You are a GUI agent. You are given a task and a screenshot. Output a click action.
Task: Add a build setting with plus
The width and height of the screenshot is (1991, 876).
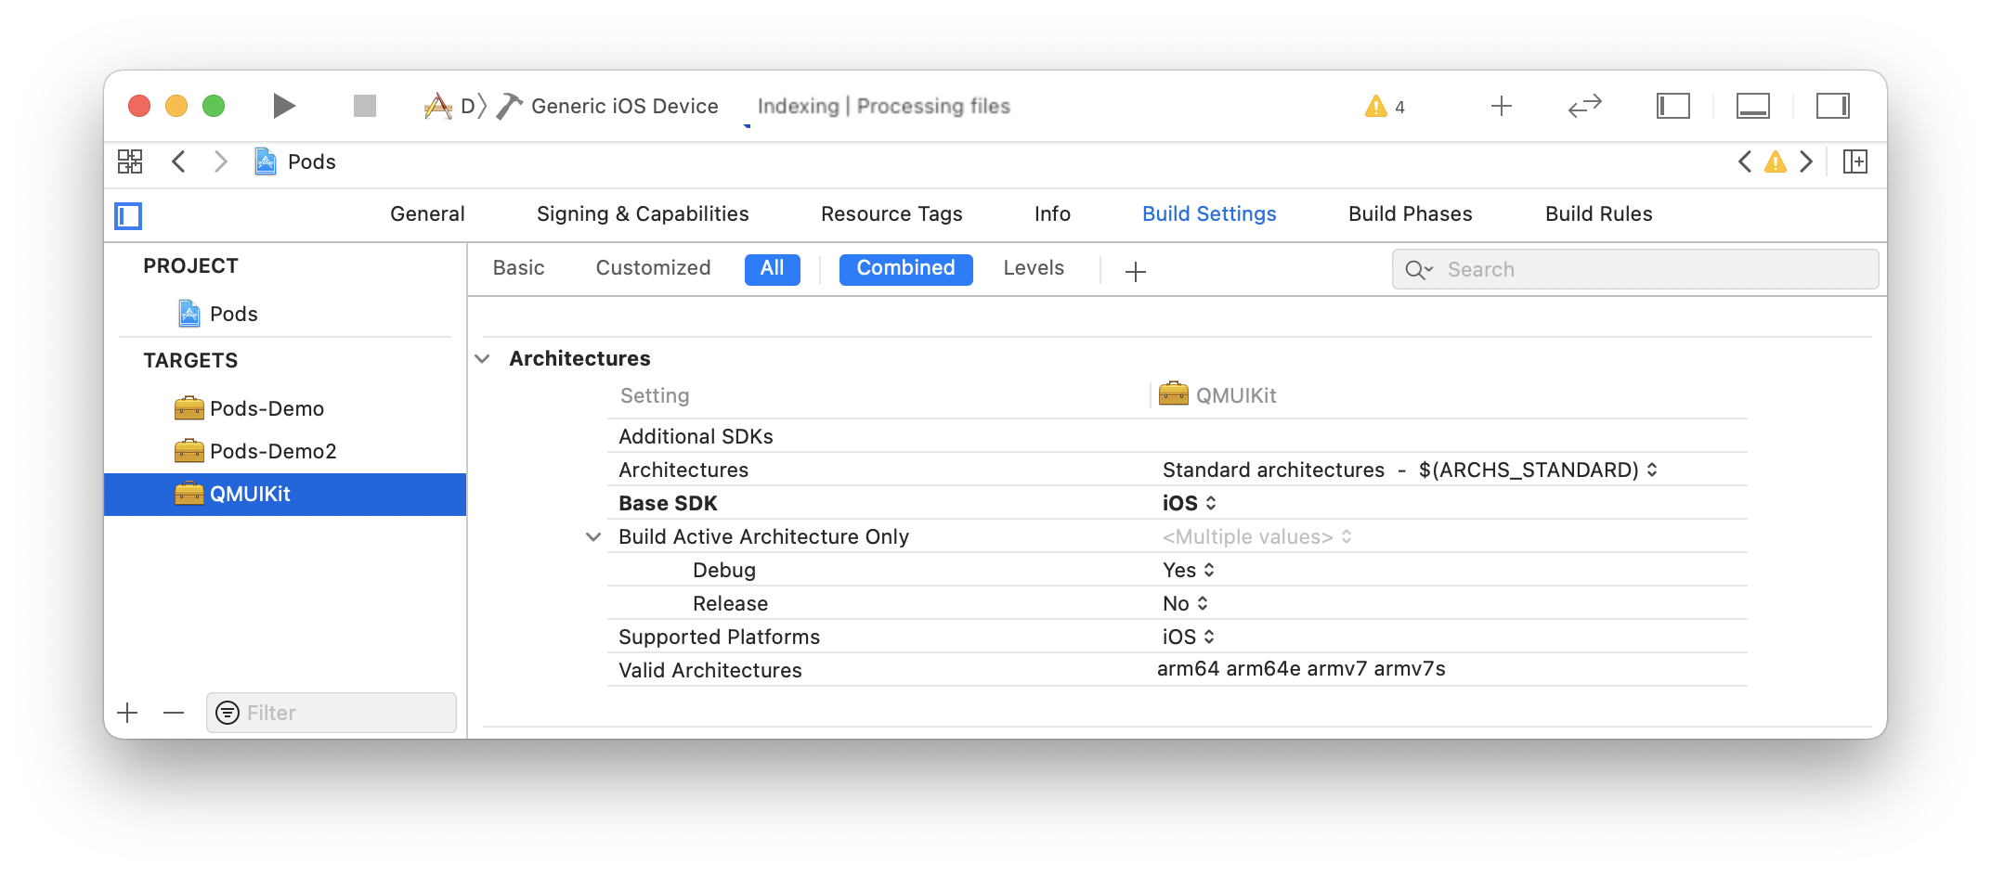coord(1135,271)
